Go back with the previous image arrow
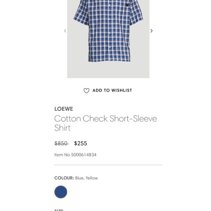 pyautogui.click(x=65, y=31)
